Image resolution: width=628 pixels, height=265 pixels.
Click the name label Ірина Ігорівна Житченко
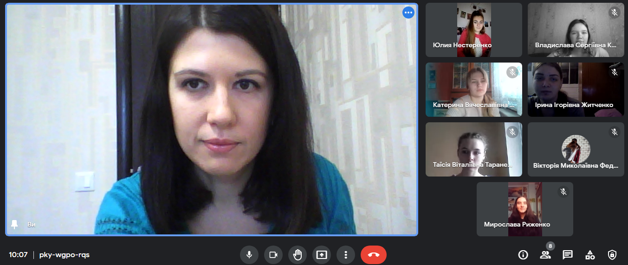574,105
